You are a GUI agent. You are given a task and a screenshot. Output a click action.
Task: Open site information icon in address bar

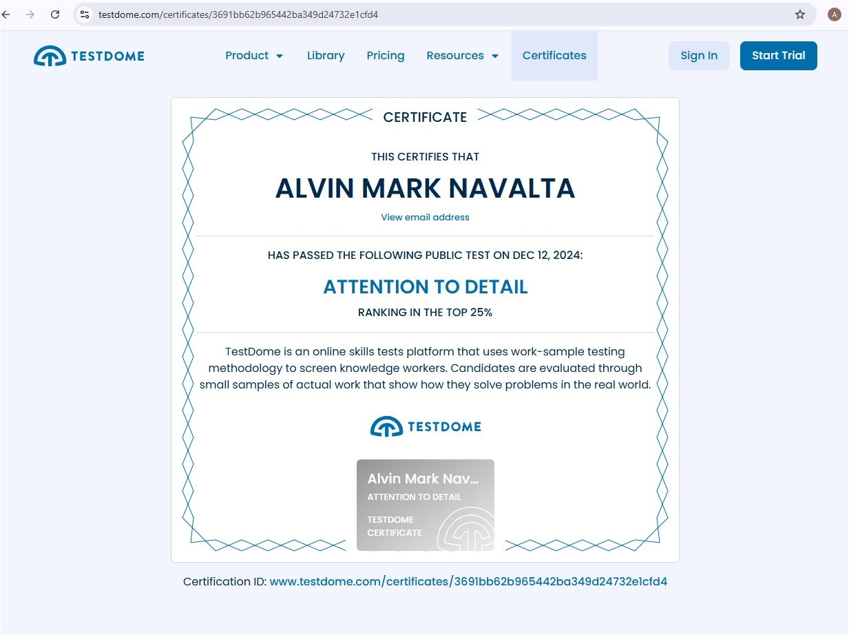[x=85, y=14]
